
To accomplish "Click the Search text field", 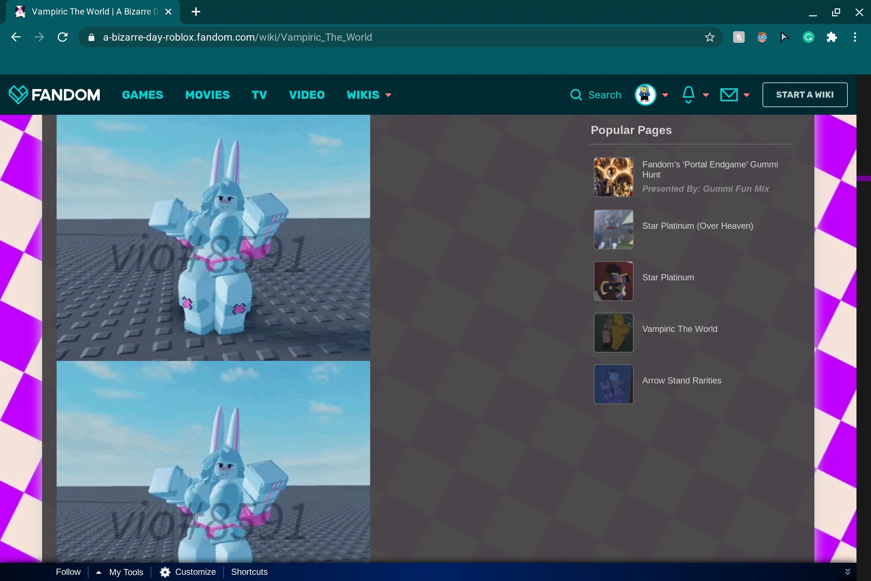I will coord(605,95).
